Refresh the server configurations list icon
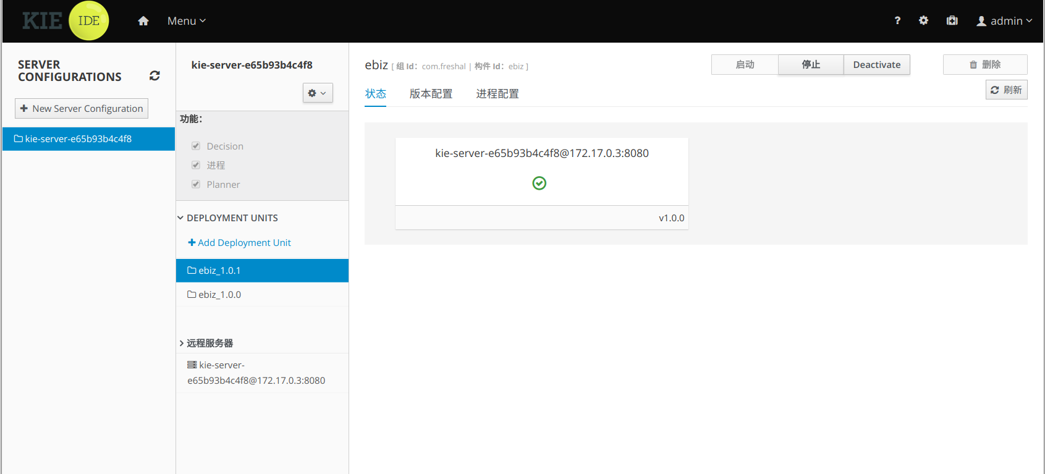 point(154,75)
